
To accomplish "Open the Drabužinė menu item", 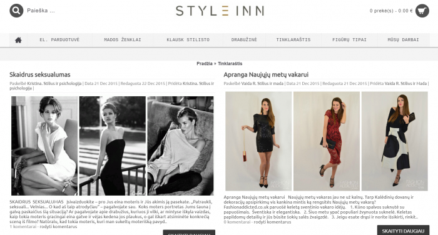I will [x=244, y=40].
